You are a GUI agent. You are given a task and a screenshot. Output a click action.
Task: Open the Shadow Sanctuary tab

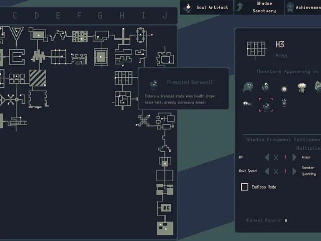(259, 8)
